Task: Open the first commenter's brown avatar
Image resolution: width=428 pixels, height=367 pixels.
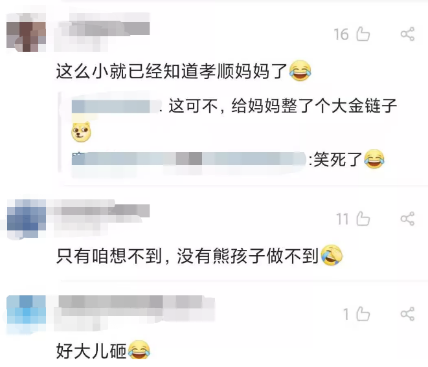Action: tap(26, 33)
